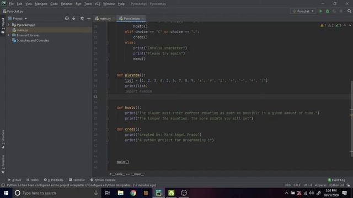353x198 pixels.
Task: Collapse all items in Project panel
Action: pyautogui.click(x=73, y=18)
